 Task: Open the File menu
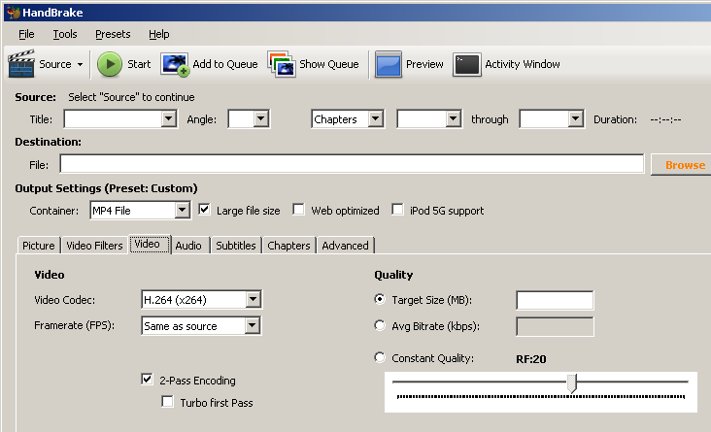pos(26,34)
